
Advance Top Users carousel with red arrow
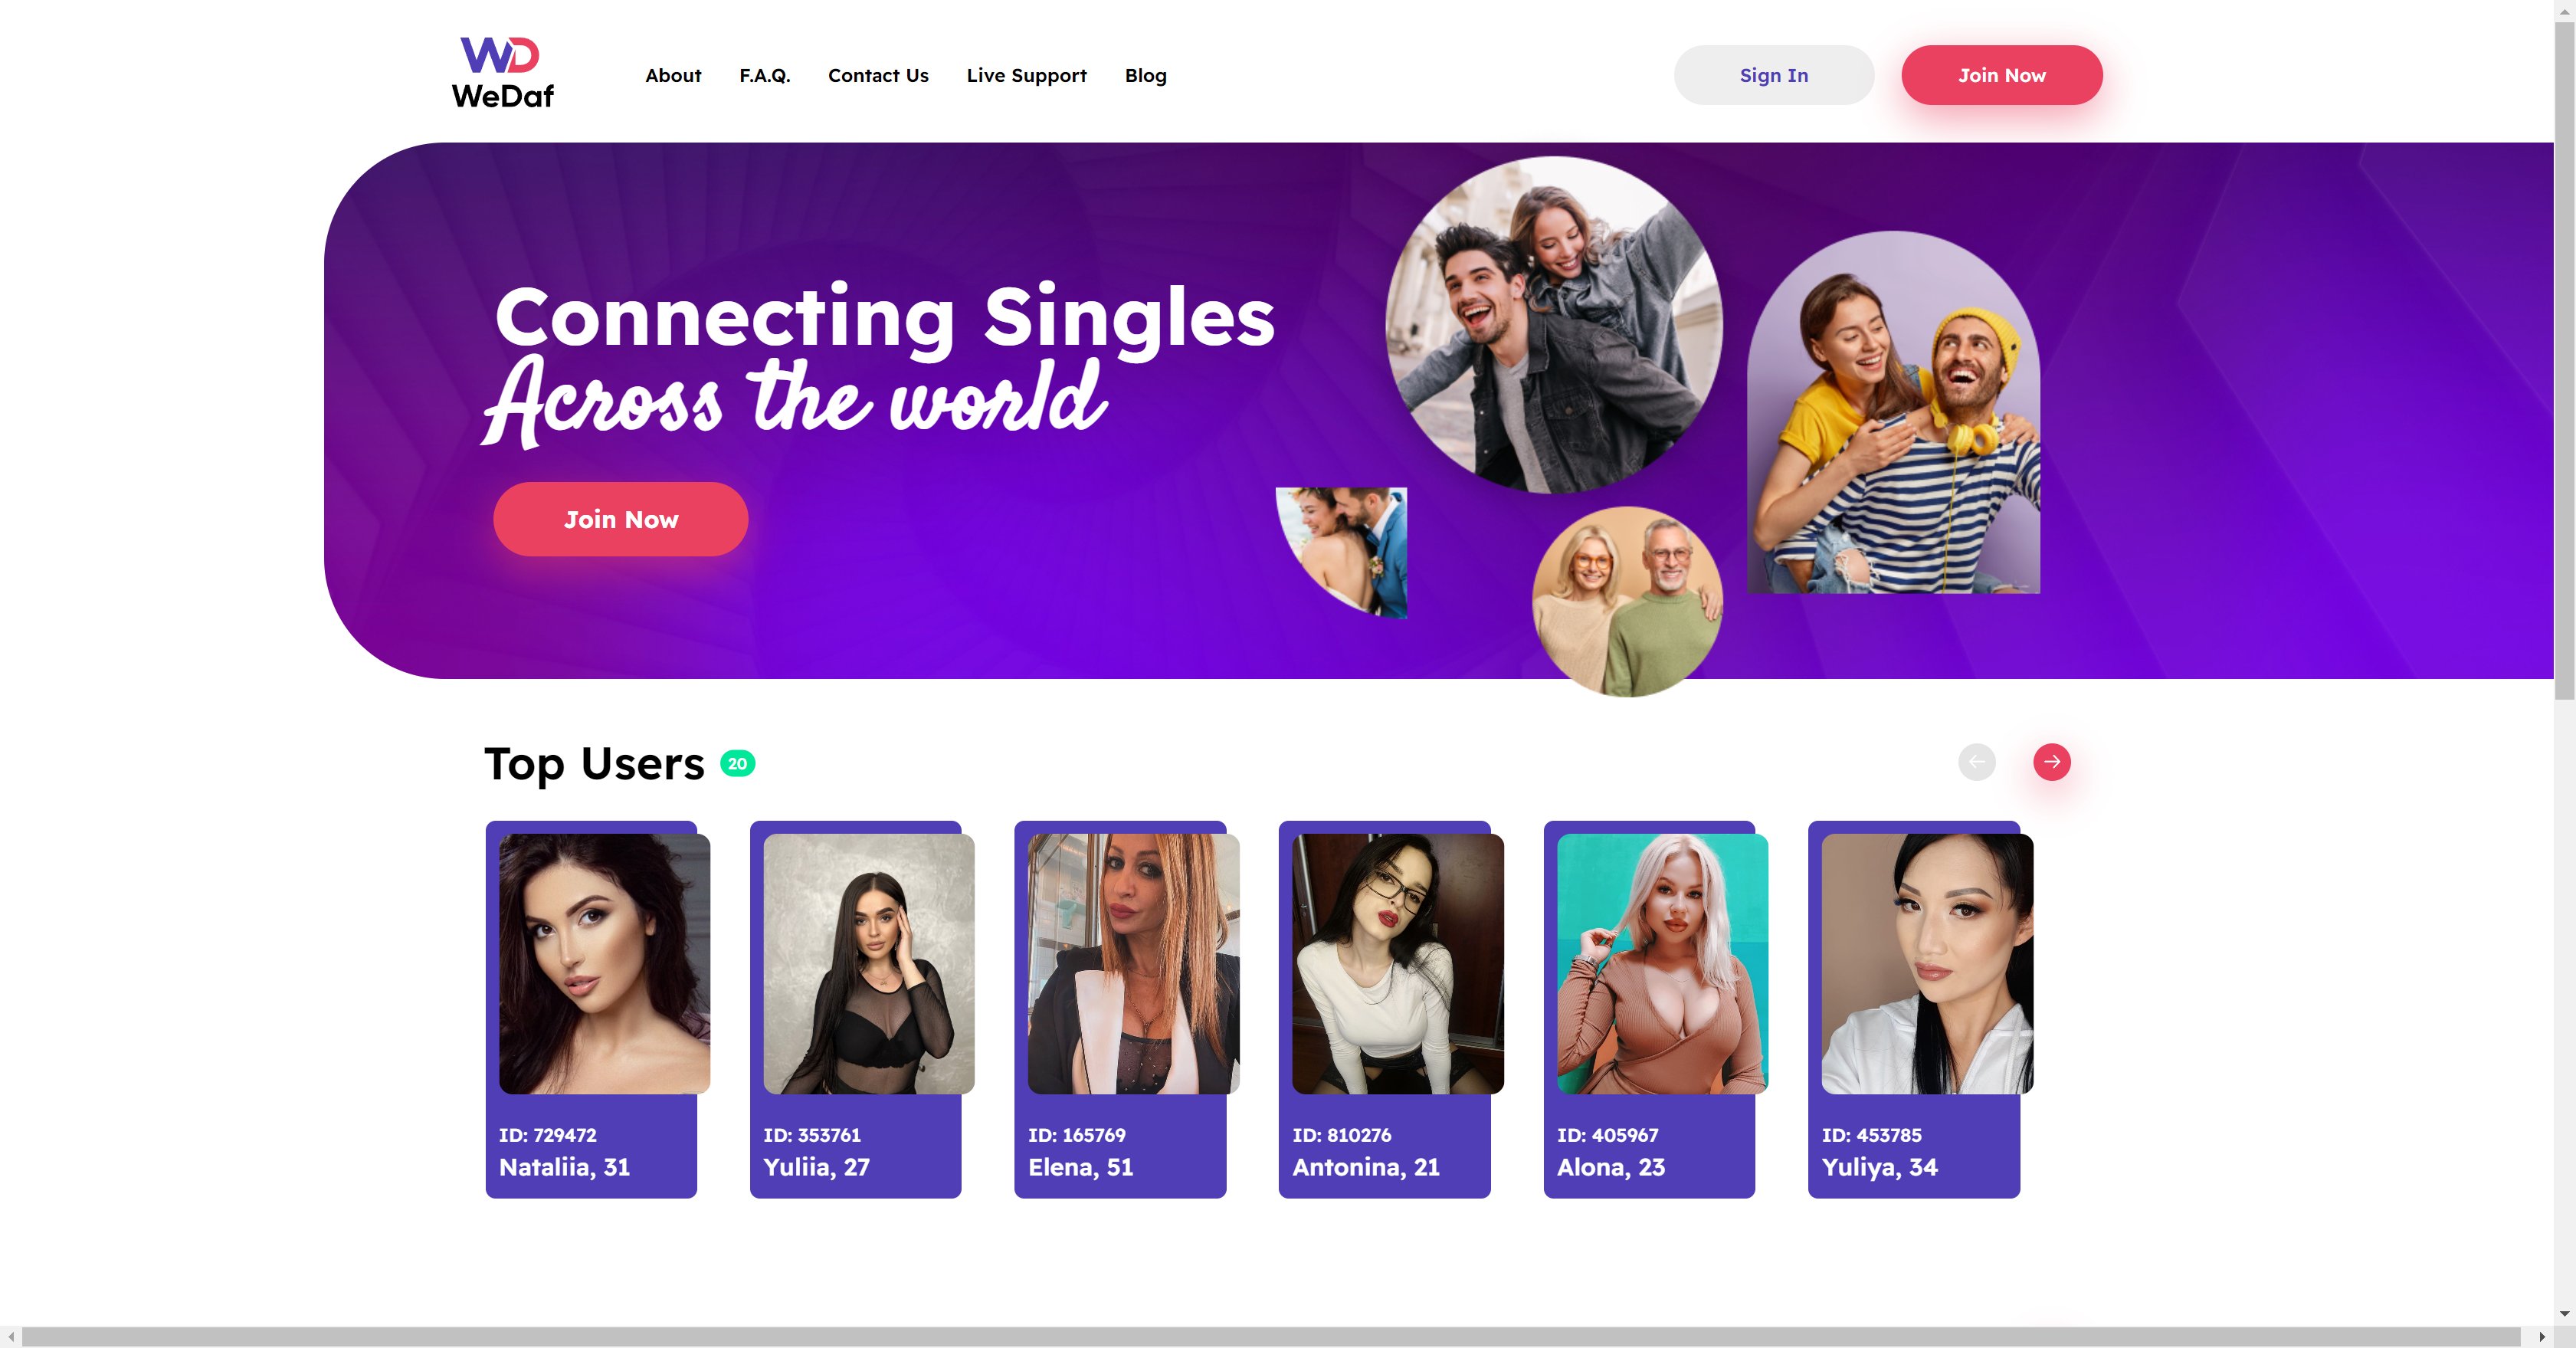coord(2051,762)
